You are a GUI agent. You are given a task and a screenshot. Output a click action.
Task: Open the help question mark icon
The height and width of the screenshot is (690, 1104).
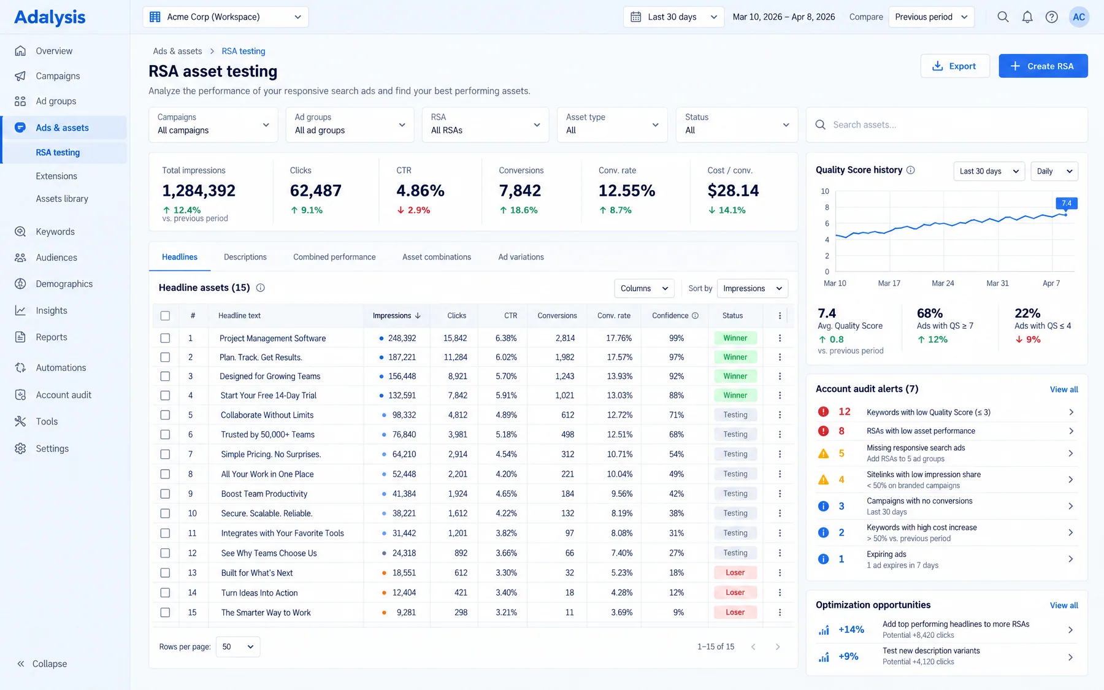point(1052,17)
